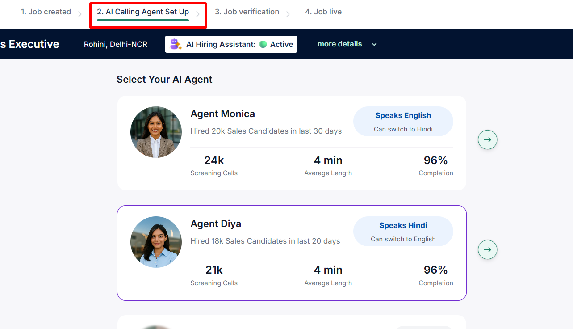Image resolution: width=573 pixels, height=329 pixels.
Task: Click 'Hired 20k Sales Candidates in last 30 days'
Action: click(x=266, y=131)
